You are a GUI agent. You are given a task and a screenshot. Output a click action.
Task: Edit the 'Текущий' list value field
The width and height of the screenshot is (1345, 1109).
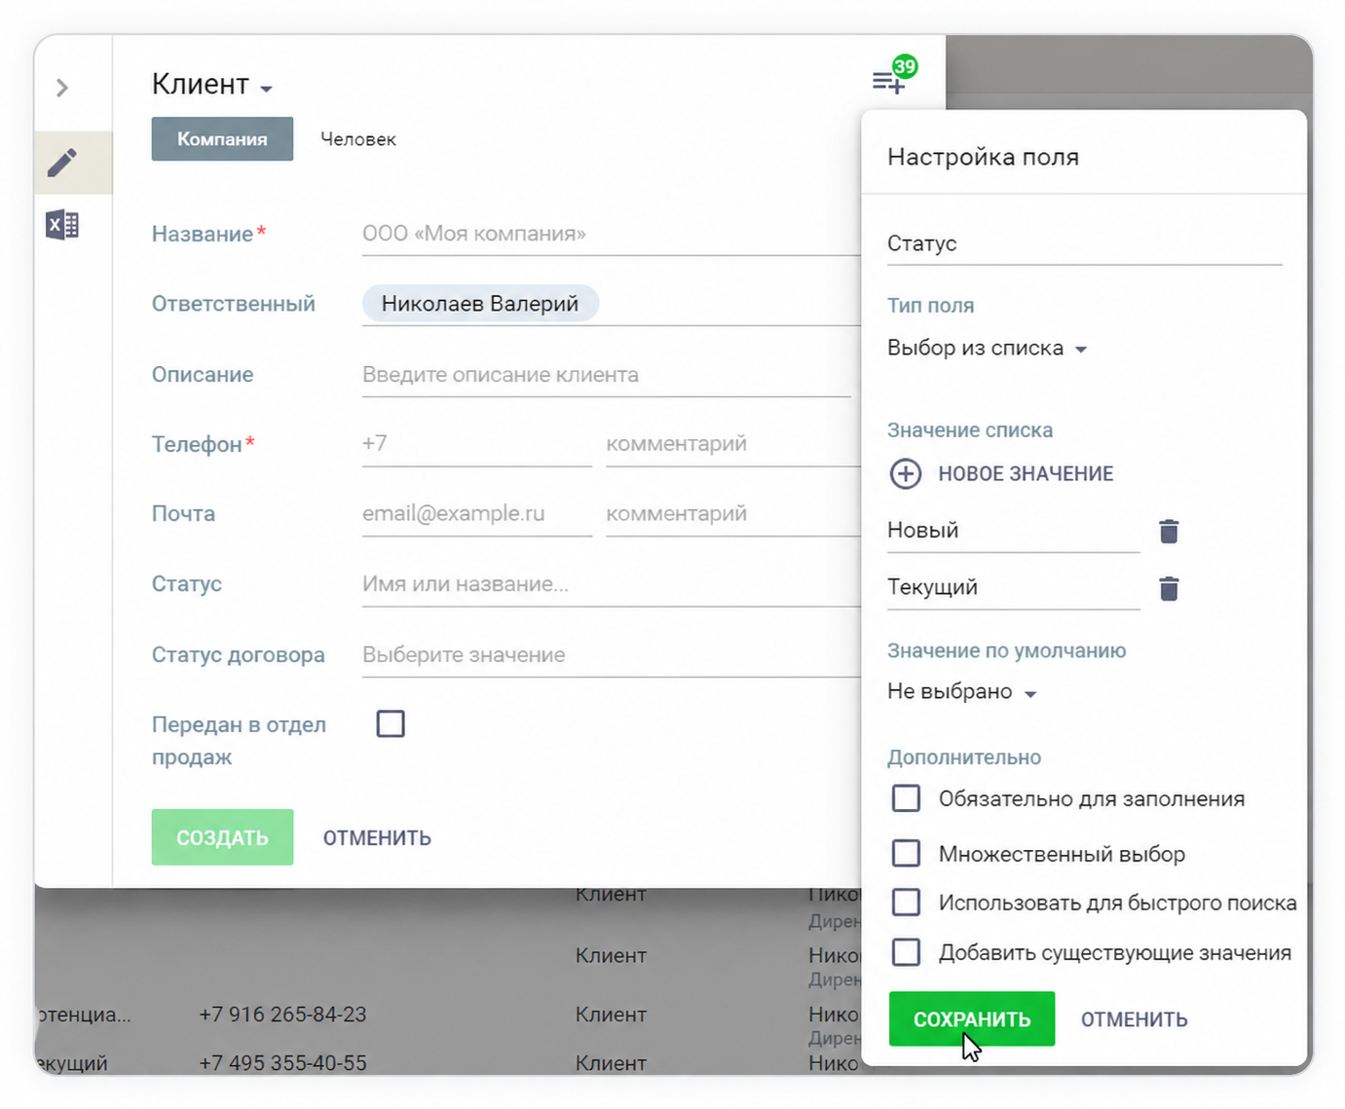coord(1013,588)
